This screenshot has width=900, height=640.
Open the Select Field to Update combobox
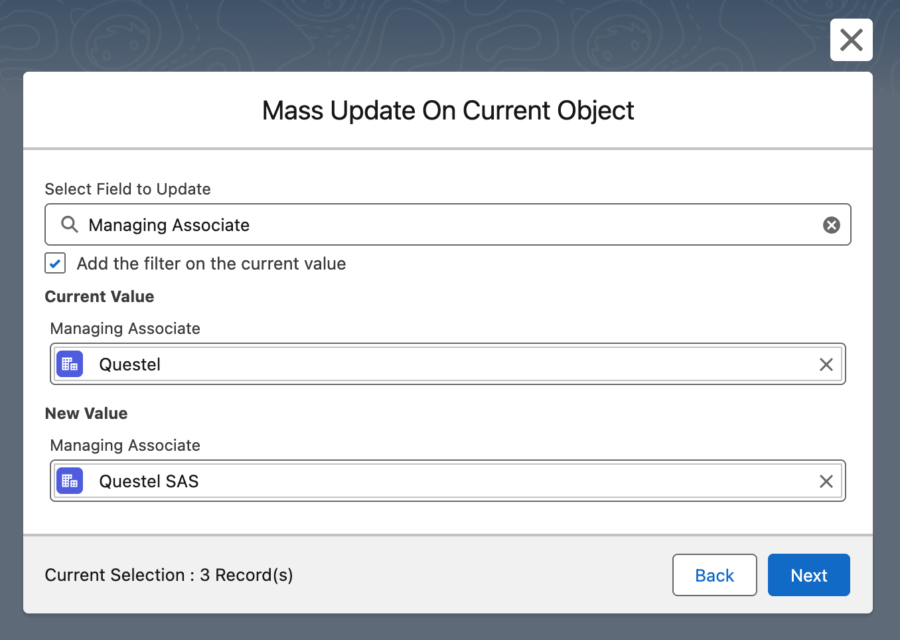click(451, 225)
